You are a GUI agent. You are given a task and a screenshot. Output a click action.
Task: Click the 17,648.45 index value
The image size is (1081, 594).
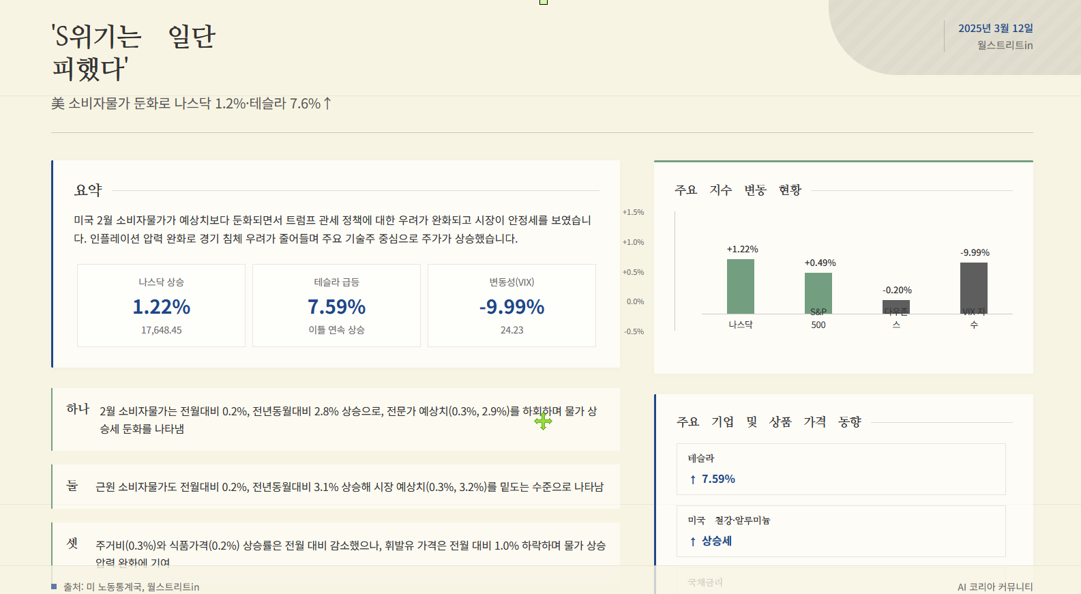click(161, 330)
